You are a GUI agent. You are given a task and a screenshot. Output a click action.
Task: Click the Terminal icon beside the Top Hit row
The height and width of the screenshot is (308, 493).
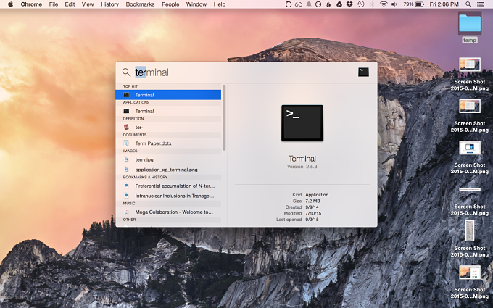coord(126,95)
